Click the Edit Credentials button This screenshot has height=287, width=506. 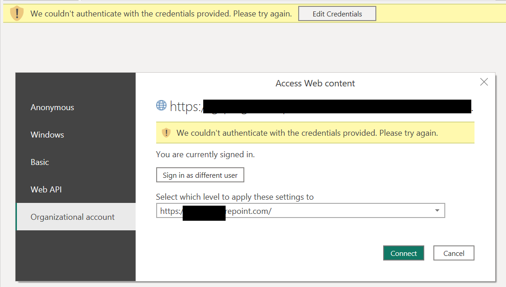[x=337, y=14]
